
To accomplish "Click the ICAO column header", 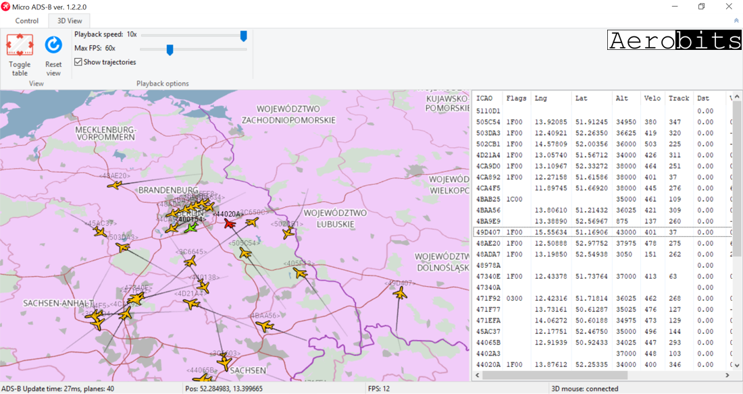I will (x=484, y=98).
